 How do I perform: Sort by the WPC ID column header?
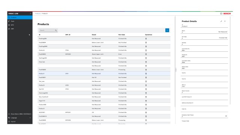(68, 35)
